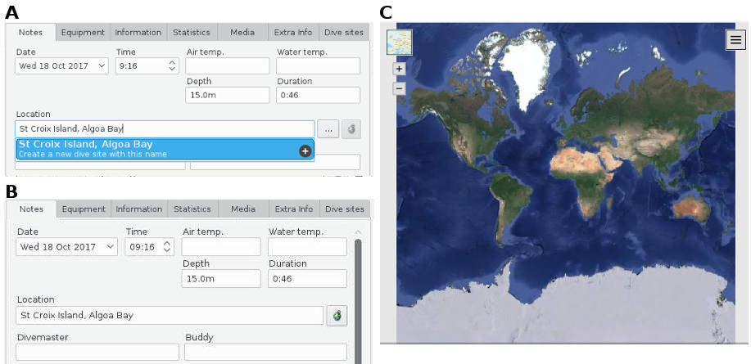Click the Time stepper arrows in panel B

[167, 247]
